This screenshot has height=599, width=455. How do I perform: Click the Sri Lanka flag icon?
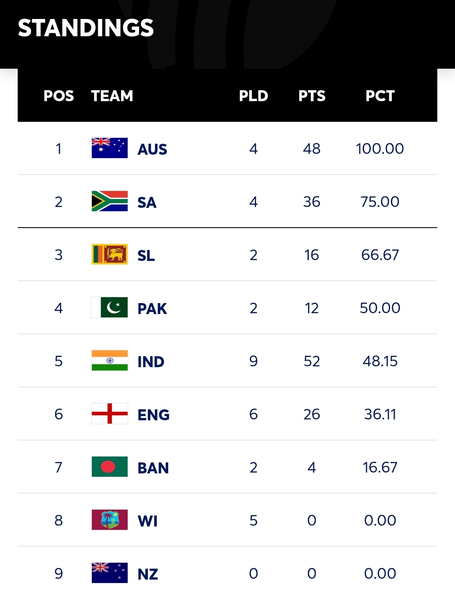click(x=110, y=255)
